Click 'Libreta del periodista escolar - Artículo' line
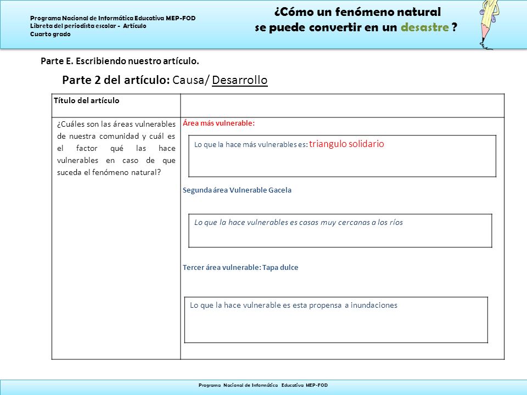This screenshot has height=395, width=527. tap(88, 26)
